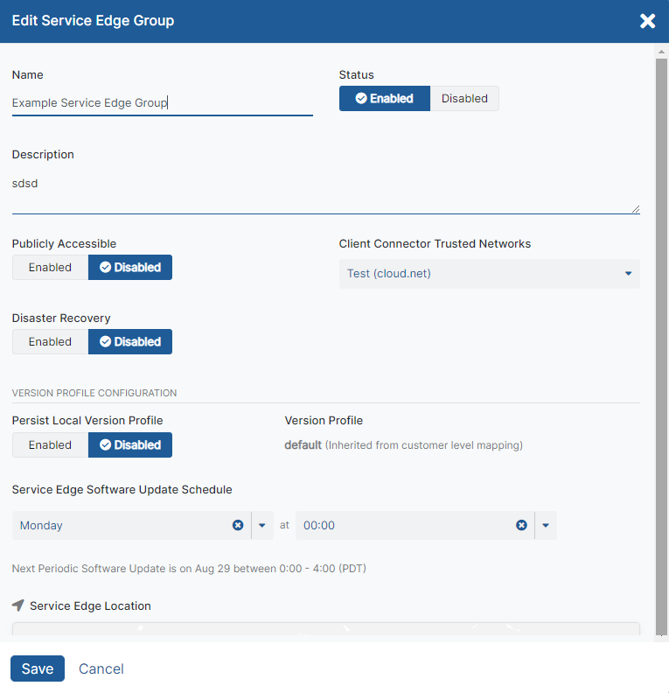Close the Edit Service Edge Group dialog
The width and height of the screenshot is (669, 693).
[647, 21]
